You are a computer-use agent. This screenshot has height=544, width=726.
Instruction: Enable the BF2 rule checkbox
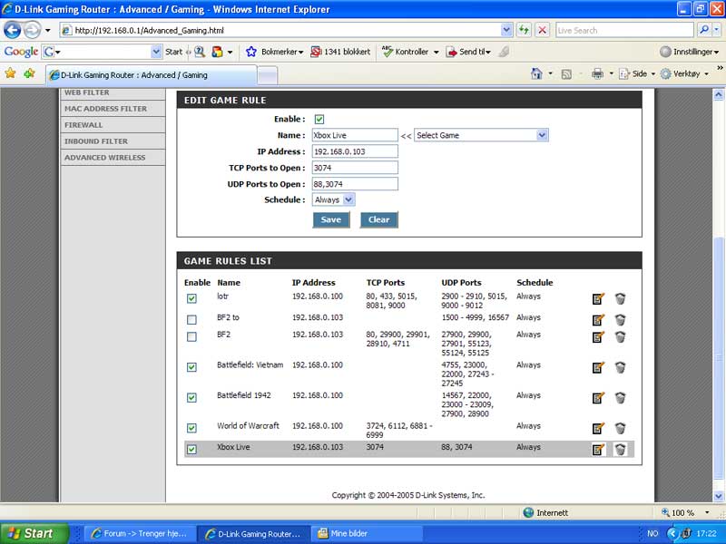(x=191, y=336)
